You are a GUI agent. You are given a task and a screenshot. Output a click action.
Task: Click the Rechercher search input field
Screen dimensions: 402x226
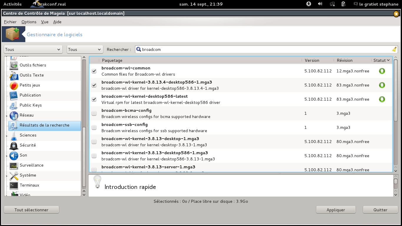(x=266, y=49)
